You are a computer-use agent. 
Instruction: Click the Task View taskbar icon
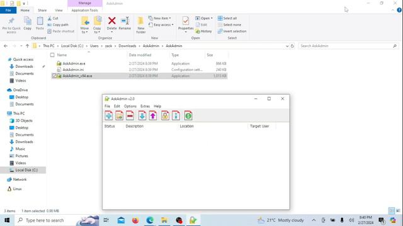click(x=106, y=220)
